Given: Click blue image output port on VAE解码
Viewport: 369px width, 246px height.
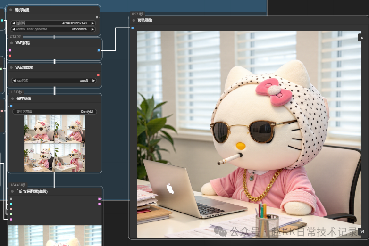Looking at the screenshot, I should pyautogui.click(x=99, y=50).
